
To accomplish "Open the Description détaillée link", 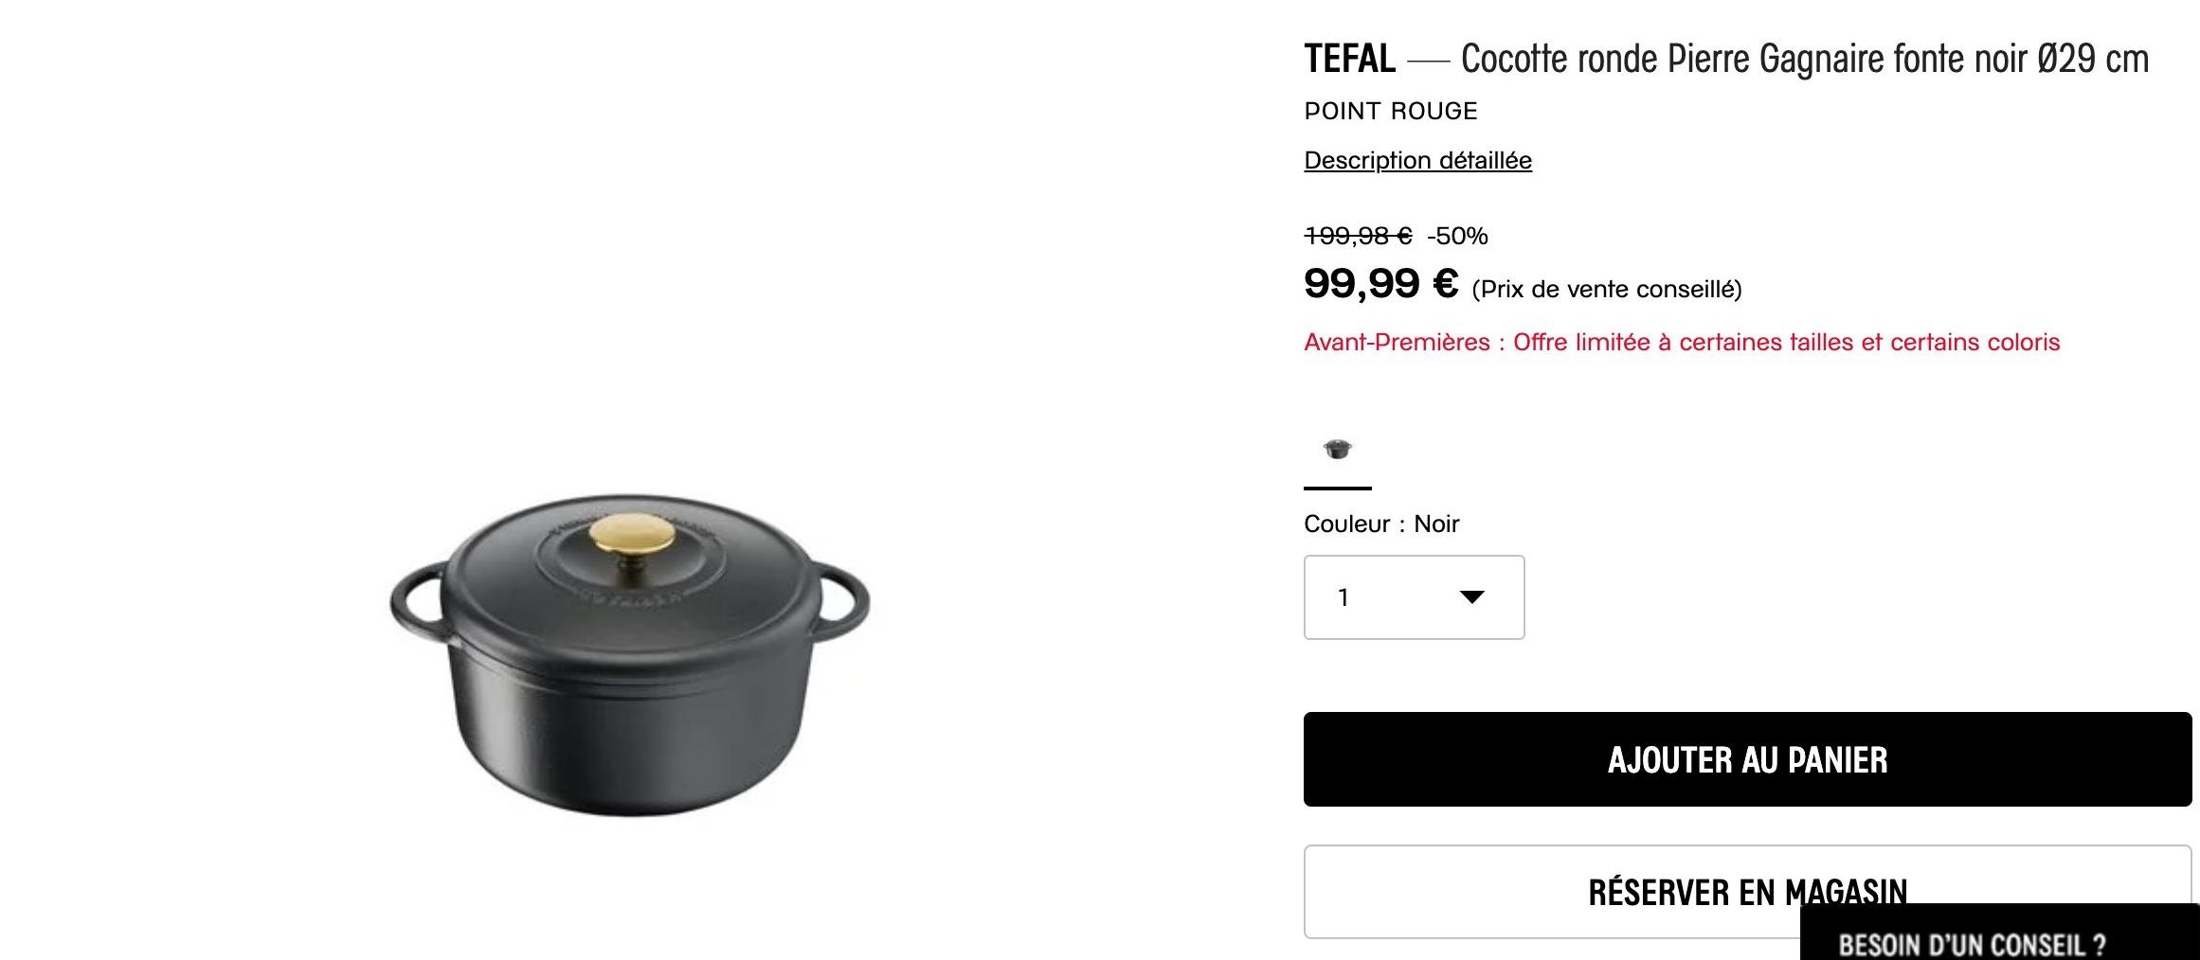I will [x=1417, y=161].
